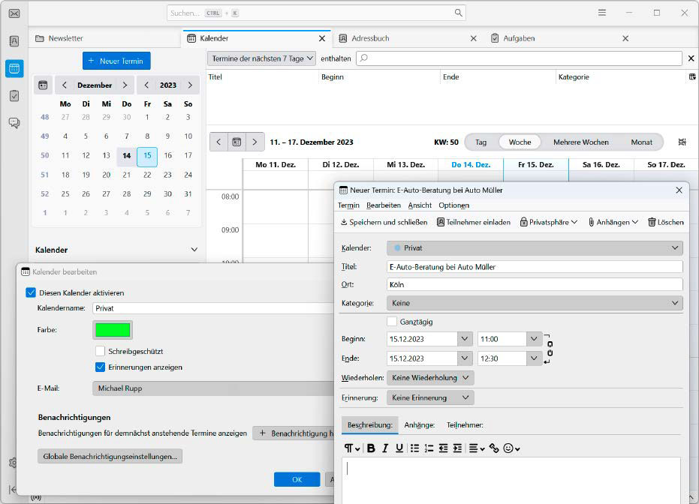Click Speichern und schließen
699x504 pixels.
pos(384,222)
